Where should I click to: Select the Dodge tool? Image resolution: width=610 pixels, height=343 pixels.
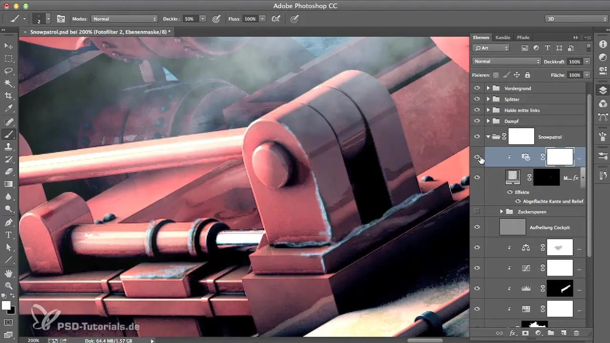[8, 209]
